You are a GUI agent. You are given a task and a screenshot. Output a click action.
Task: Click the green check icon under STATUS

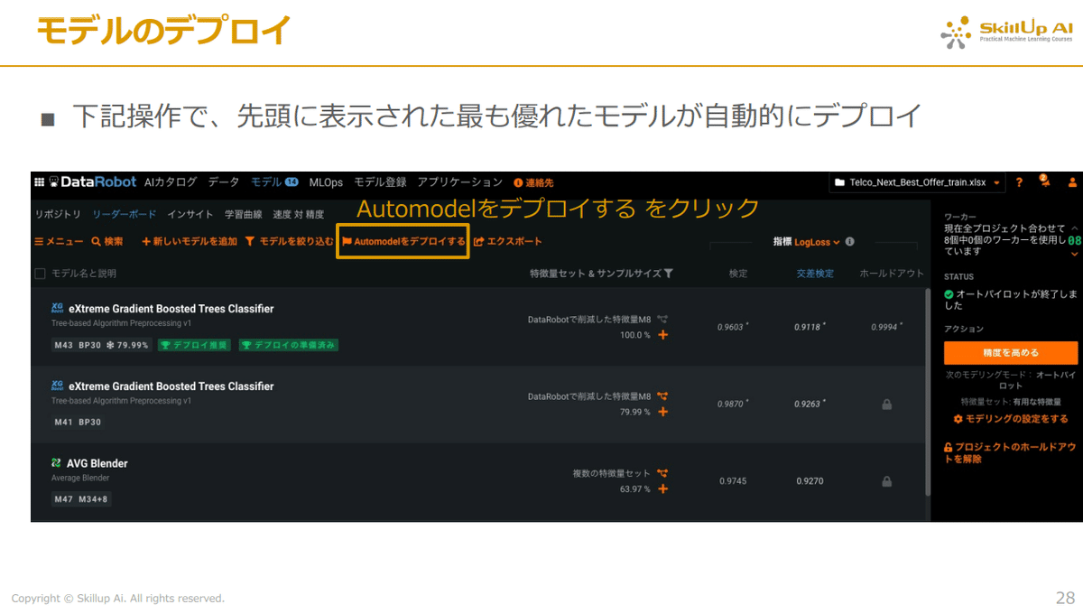tap(949, 294)
